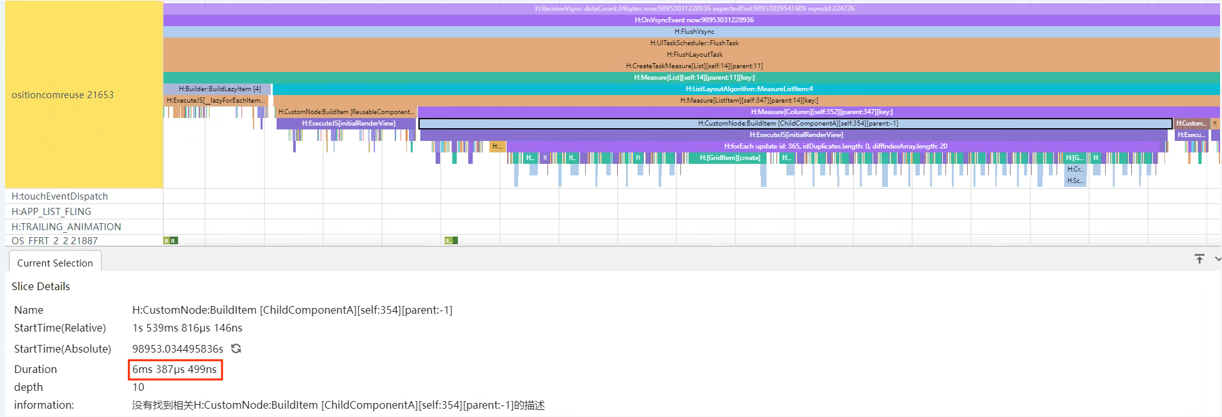Select the H:forEach update id: 365 slice
The image size is (1222, 417).
(x=834, y=146)
